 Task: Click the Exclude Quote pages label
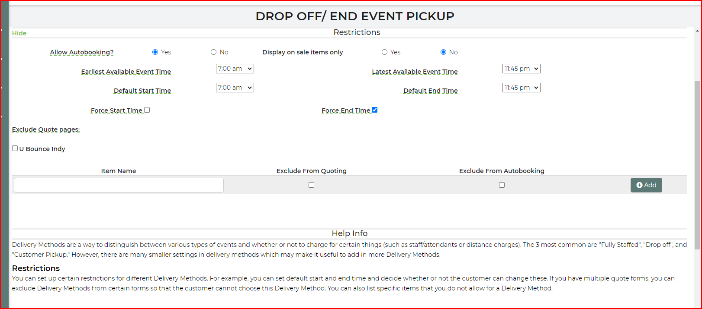[46, 129]
